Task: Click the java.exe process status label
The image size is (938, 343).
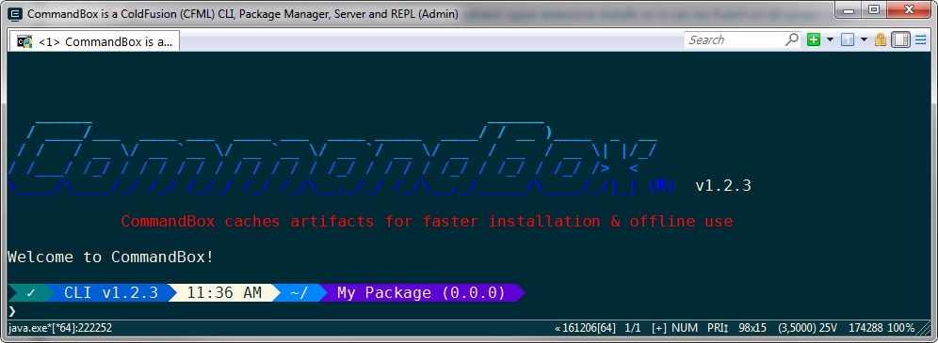Action: 60,327
